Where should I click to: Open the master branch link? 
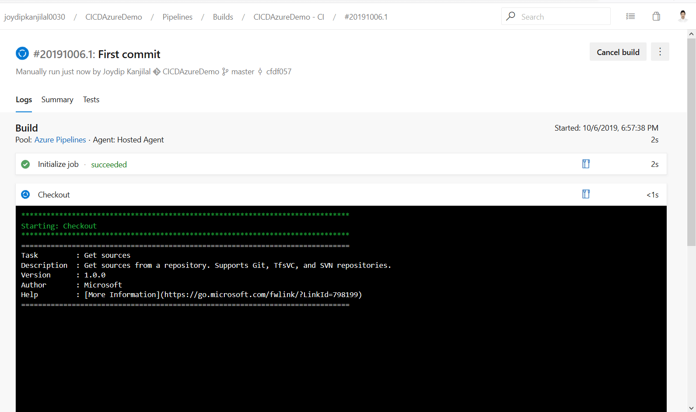point(243,72)
